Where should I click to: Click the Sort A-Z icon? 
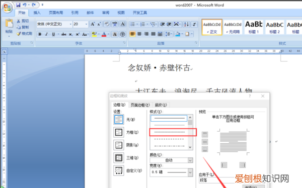(186, 24)
